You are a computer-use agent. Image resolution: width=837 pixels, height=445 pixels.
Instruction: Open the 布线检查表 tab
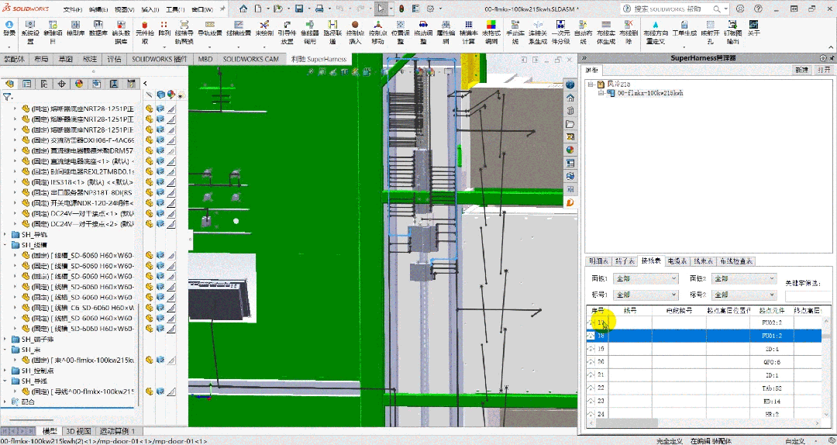736,261
